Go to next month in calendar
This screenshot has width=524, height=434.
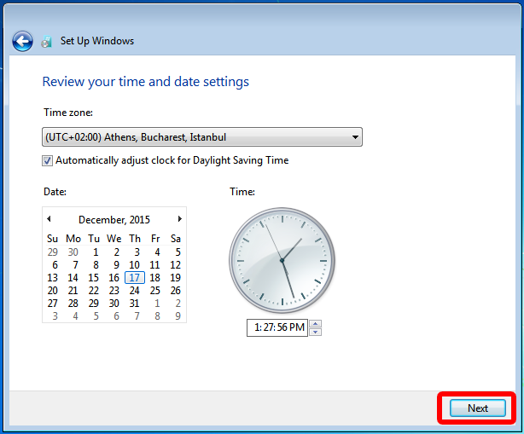click(180, 219)
